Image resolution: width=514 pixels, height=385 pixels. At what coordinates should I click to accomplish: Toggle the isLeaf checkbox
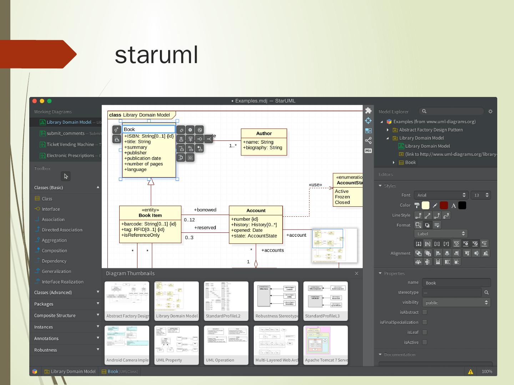pos(425,332)
